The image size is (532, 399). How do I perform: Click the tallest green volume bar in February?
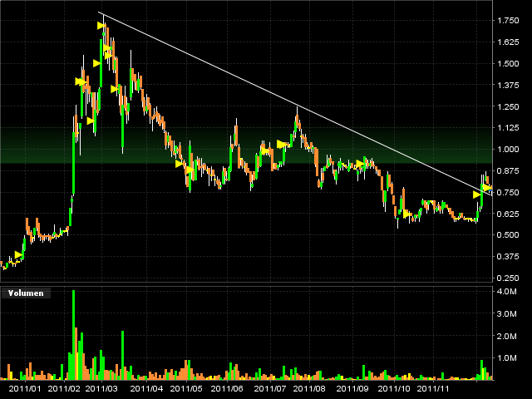(x=73, y=332)
